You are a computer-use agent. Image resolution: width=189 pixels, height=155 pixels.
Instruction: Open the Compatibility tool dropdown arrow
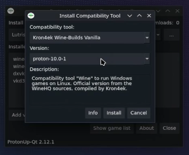147,38
